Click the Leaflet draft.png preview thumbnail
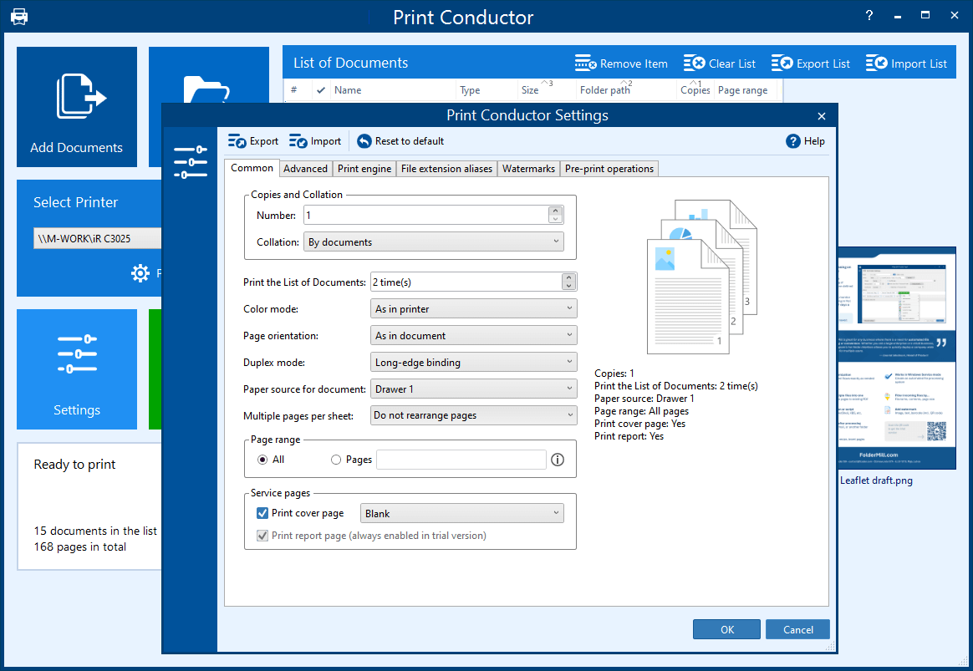The width and height of the screenshot is (973, 671). coord(897,358)
